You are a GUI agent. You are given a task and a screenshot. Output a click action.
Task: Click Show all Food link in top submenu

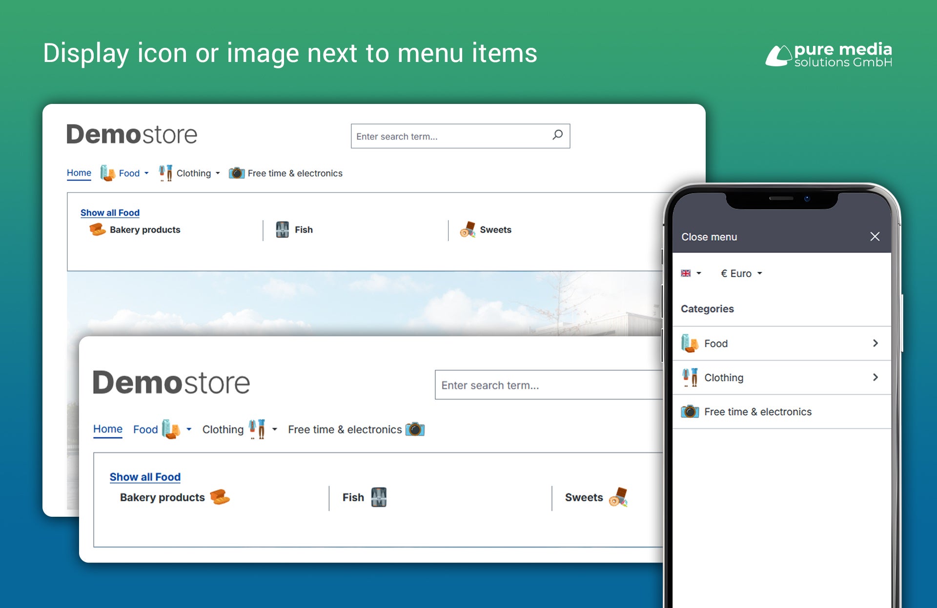tap(110, 213)
